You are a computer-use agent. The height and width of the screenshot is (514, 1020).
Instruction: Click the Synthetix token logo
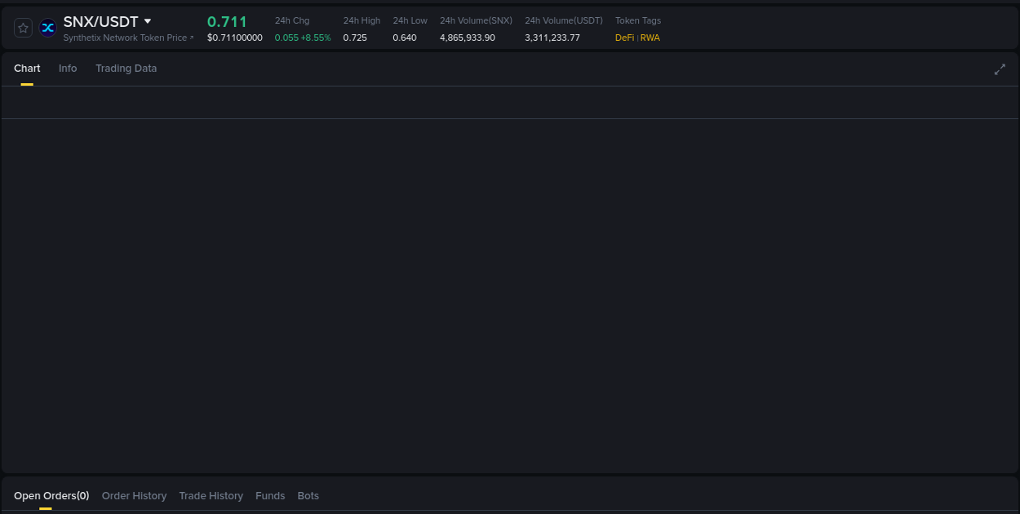click(47, 27)
